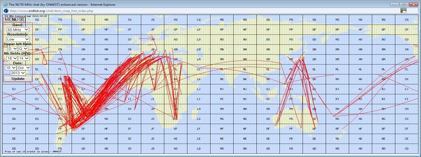Click the KG grid square in southern Africa
The width and height of the screenshot is (421, 157).
tap(175, 119)
